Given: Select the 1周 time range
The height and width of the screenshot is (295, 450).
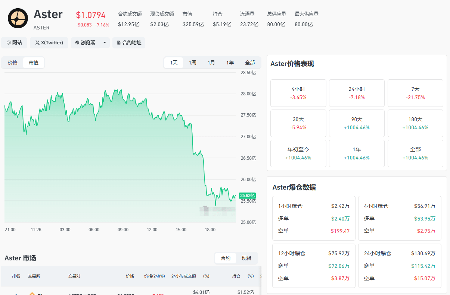Looking at the screenshot, I should (193, 63).
